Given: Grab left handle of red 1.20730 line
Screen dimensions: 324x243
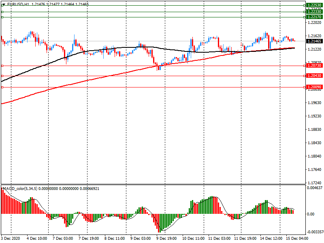Looking at the screenshot, I should (x=2, y=66).
